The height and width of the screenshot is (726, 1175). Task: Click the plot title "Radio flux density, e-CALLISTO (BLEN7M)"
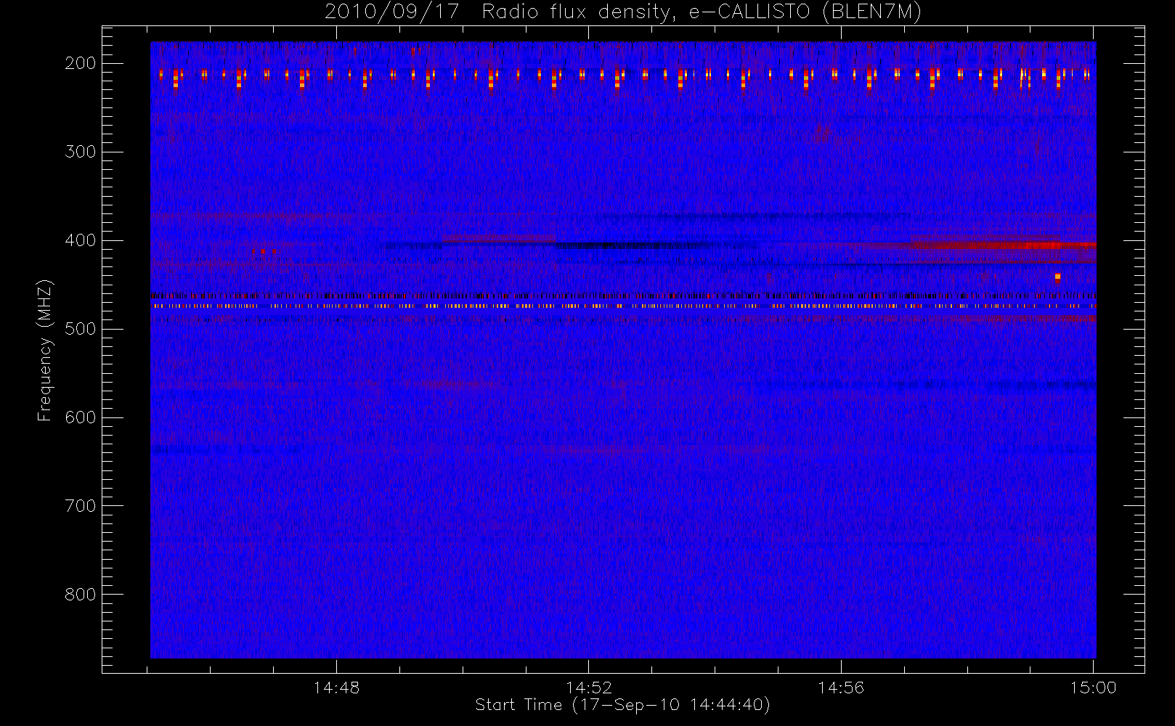(x=702, y=12)
